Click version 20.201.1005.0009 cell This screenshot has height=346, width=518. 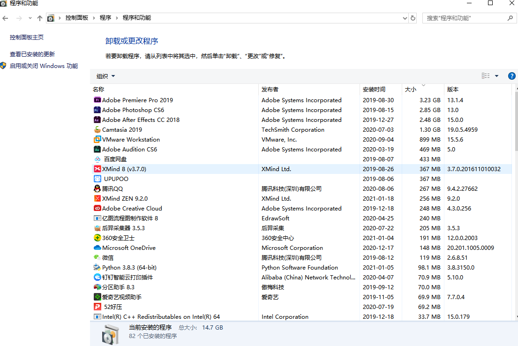pyautogui.click(x=471, y=248)
